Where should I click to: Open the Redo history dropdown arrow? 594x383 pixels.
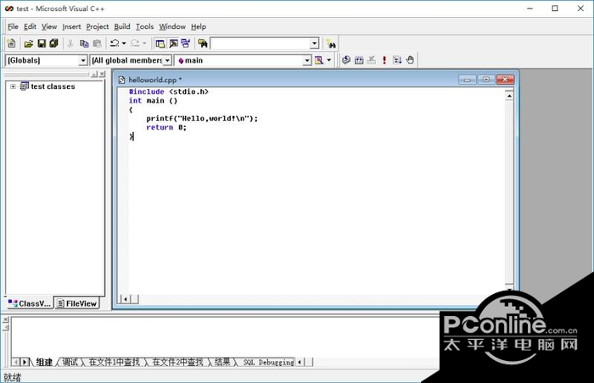(x=144, y=43)
